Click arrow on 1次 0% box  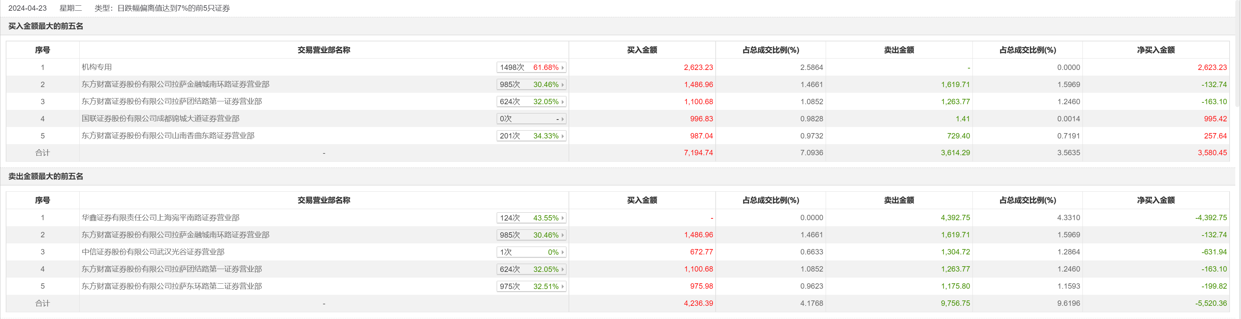(x=562, y=252)
